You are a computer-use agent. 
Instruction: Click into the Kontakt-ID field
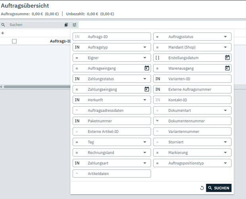click(x=192, y=100)
